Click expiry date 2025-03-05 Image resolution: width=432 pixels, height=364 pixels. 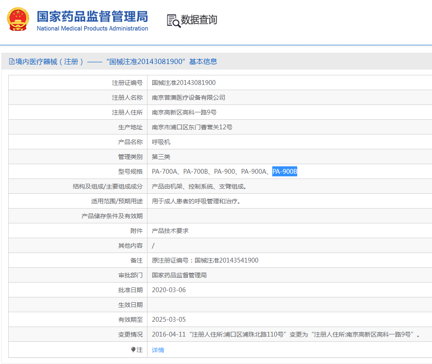coord(169,320)
